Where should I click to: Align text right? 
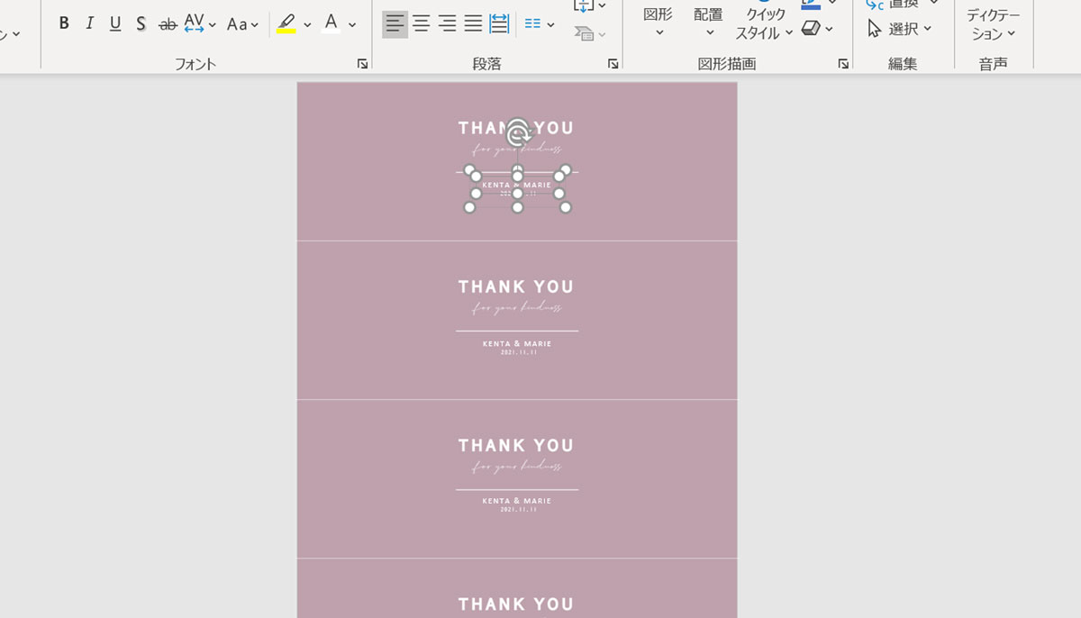click(x=447, y=24)
